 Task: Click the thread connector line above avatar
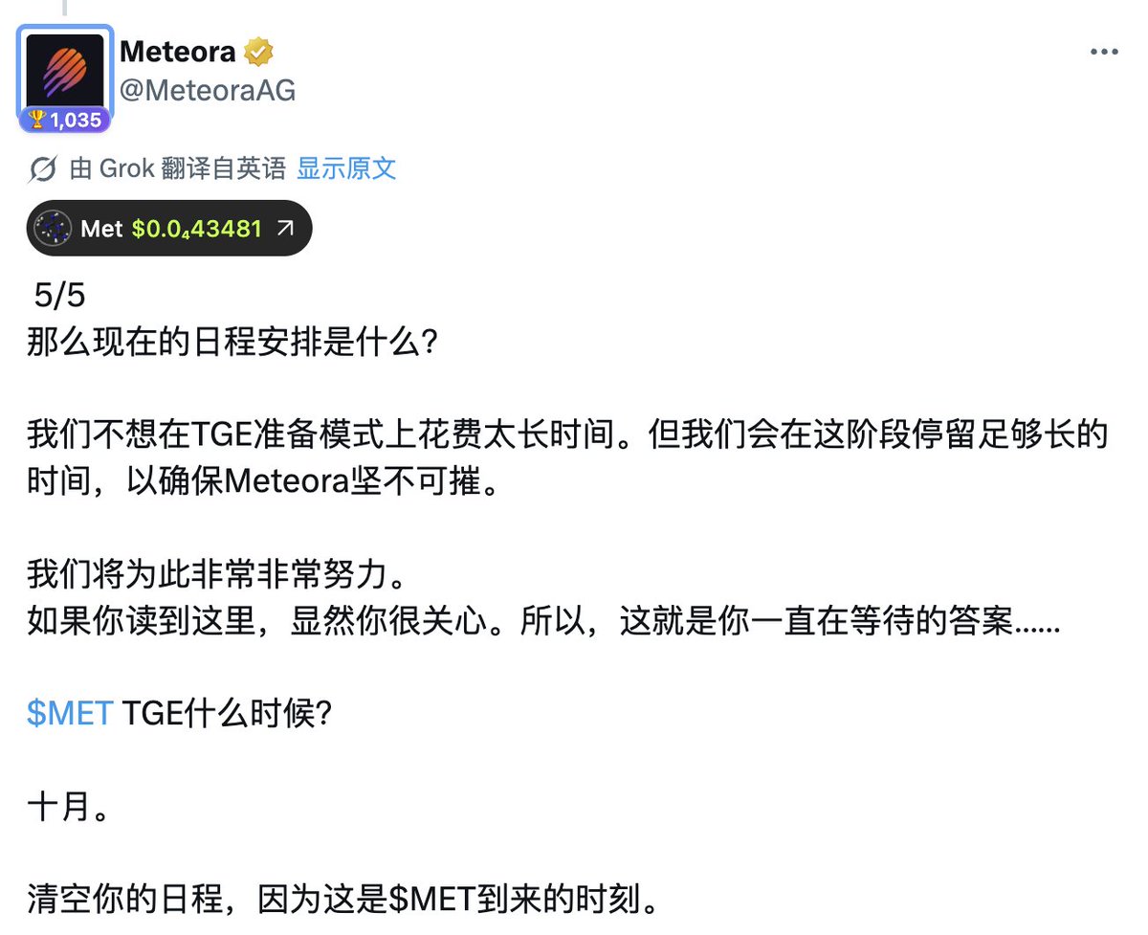tap(65, 9)
